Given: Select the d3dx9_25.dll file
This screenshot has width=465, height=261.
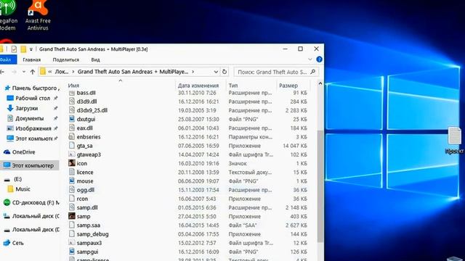Looking at the screenshot, I should [92, 110].
